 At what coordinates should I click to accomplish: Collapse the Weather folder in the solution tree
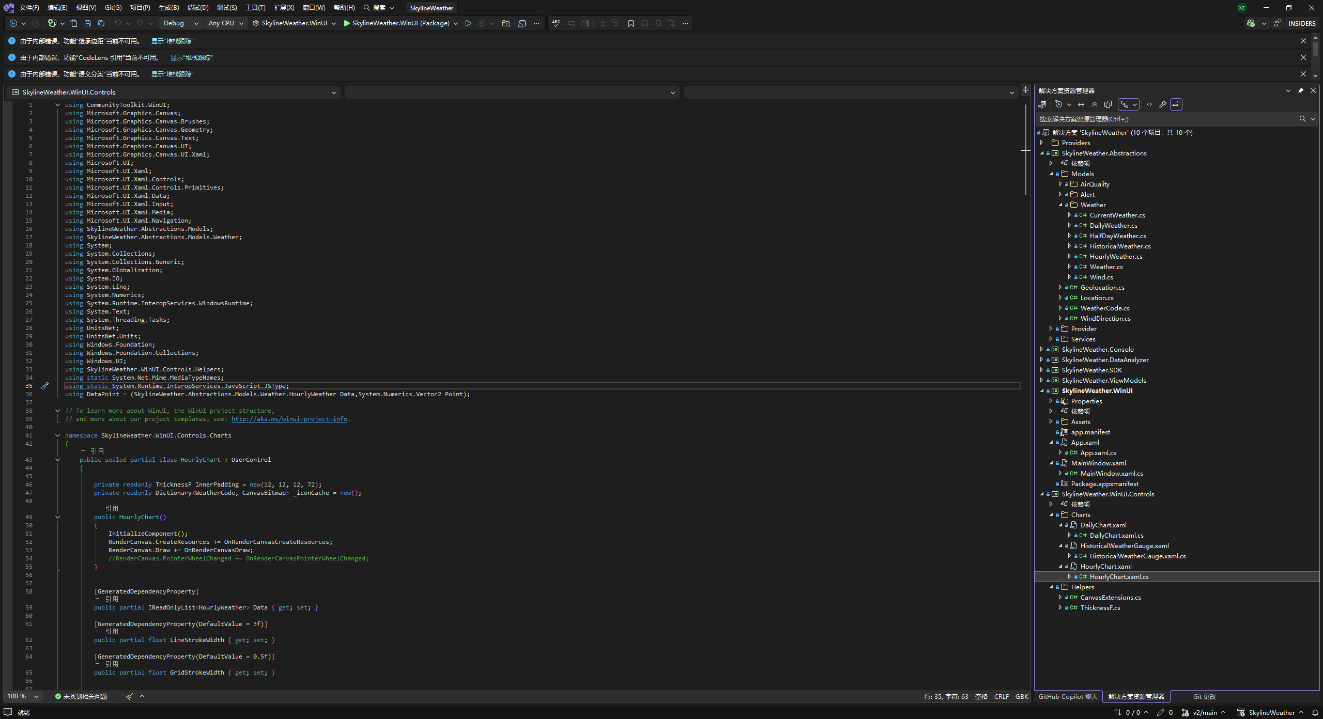[1060, 205]
